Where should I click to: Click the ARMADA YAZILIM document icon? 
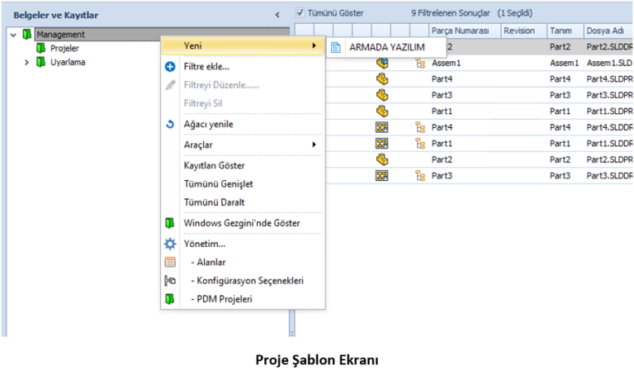tap(336, 47)
